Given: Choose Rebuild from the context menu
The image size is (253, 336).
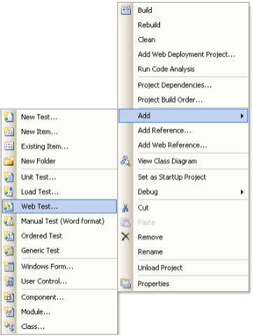Looking at the screenshot, I should (x=149, y=25).
